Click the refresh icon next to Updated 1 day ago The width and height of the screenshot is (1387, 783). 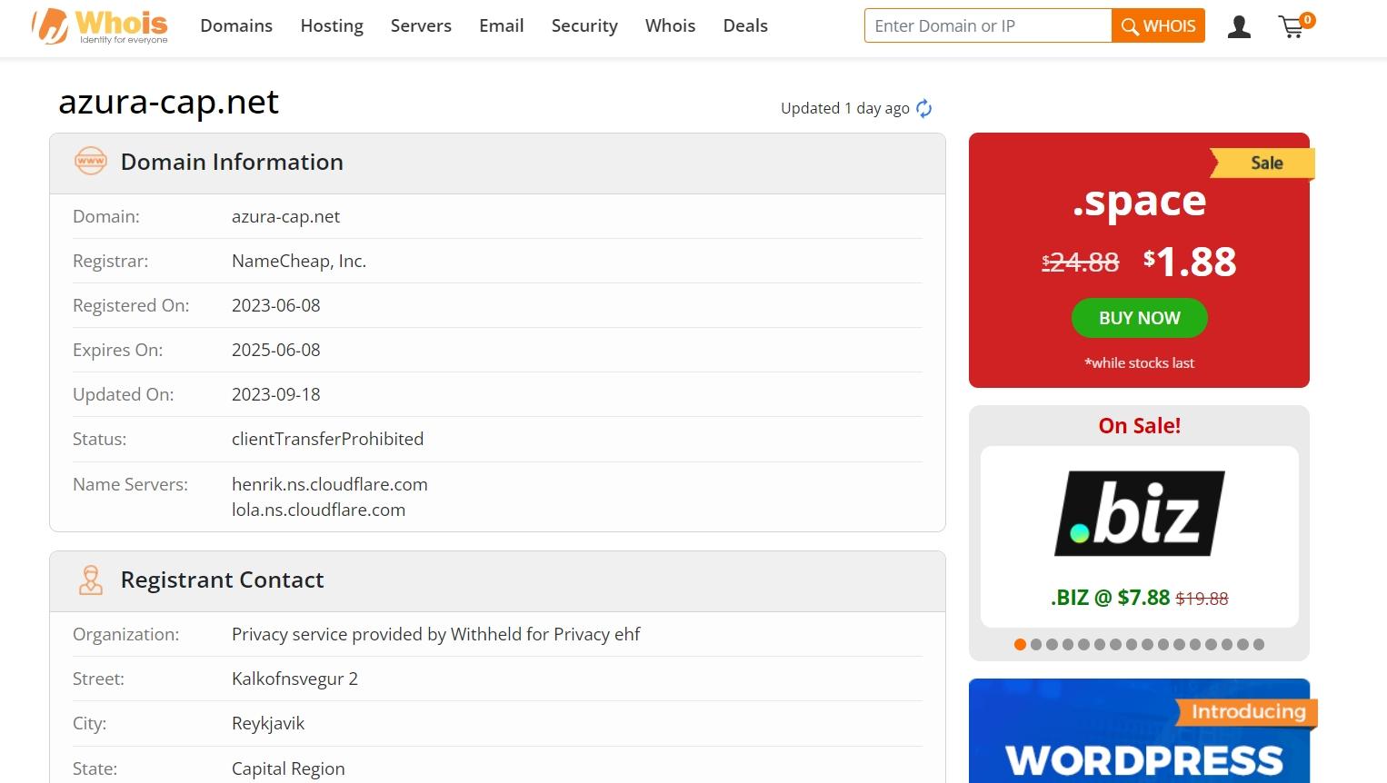pyautogui.click(x=924, y=109)
